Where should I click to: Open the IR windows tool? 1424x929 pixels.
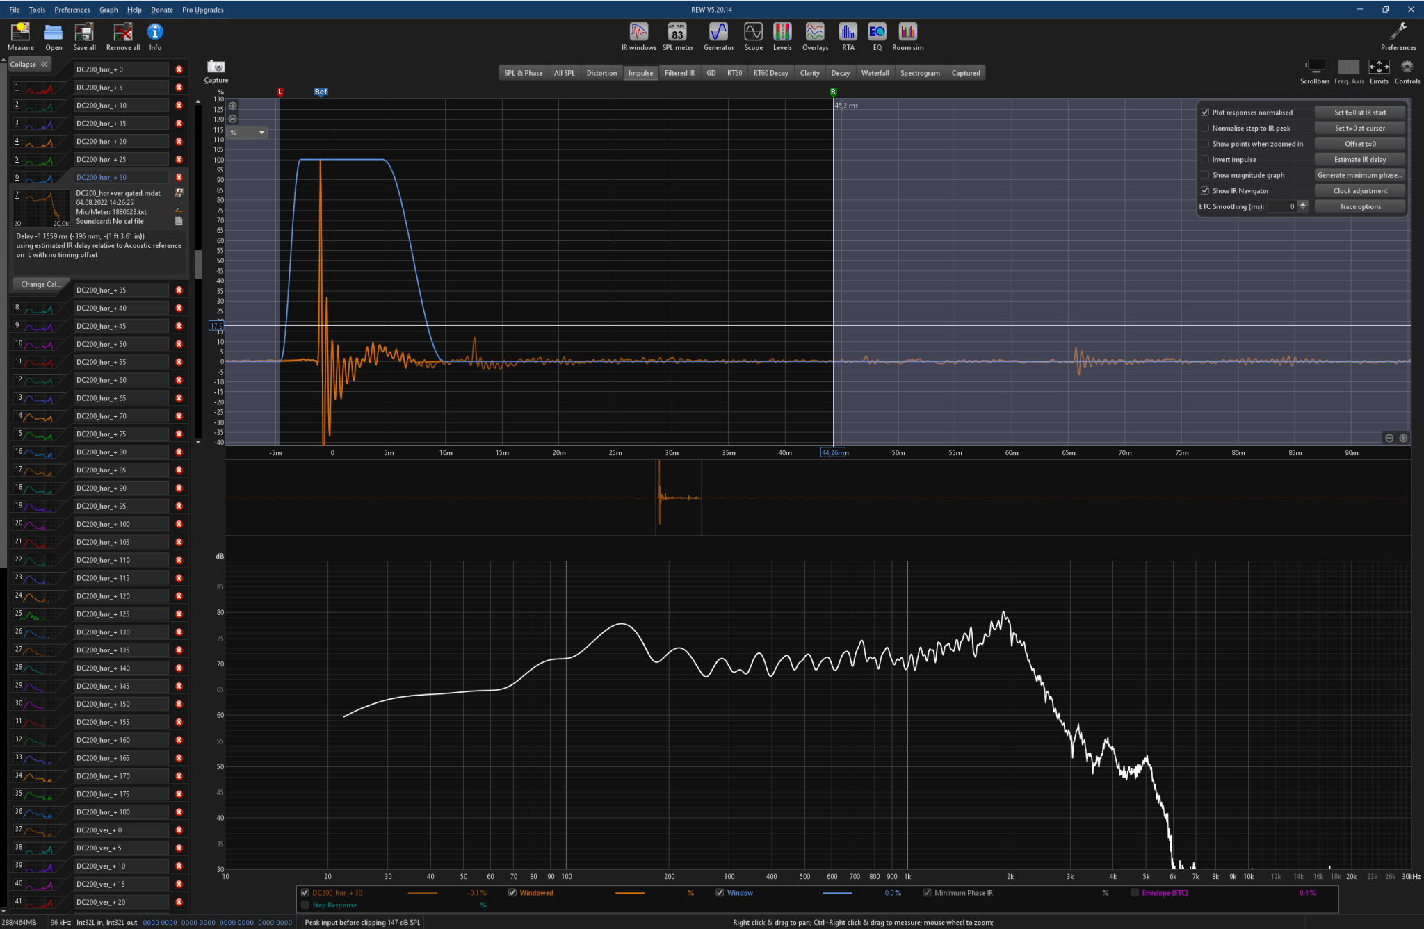pos(638,36)
